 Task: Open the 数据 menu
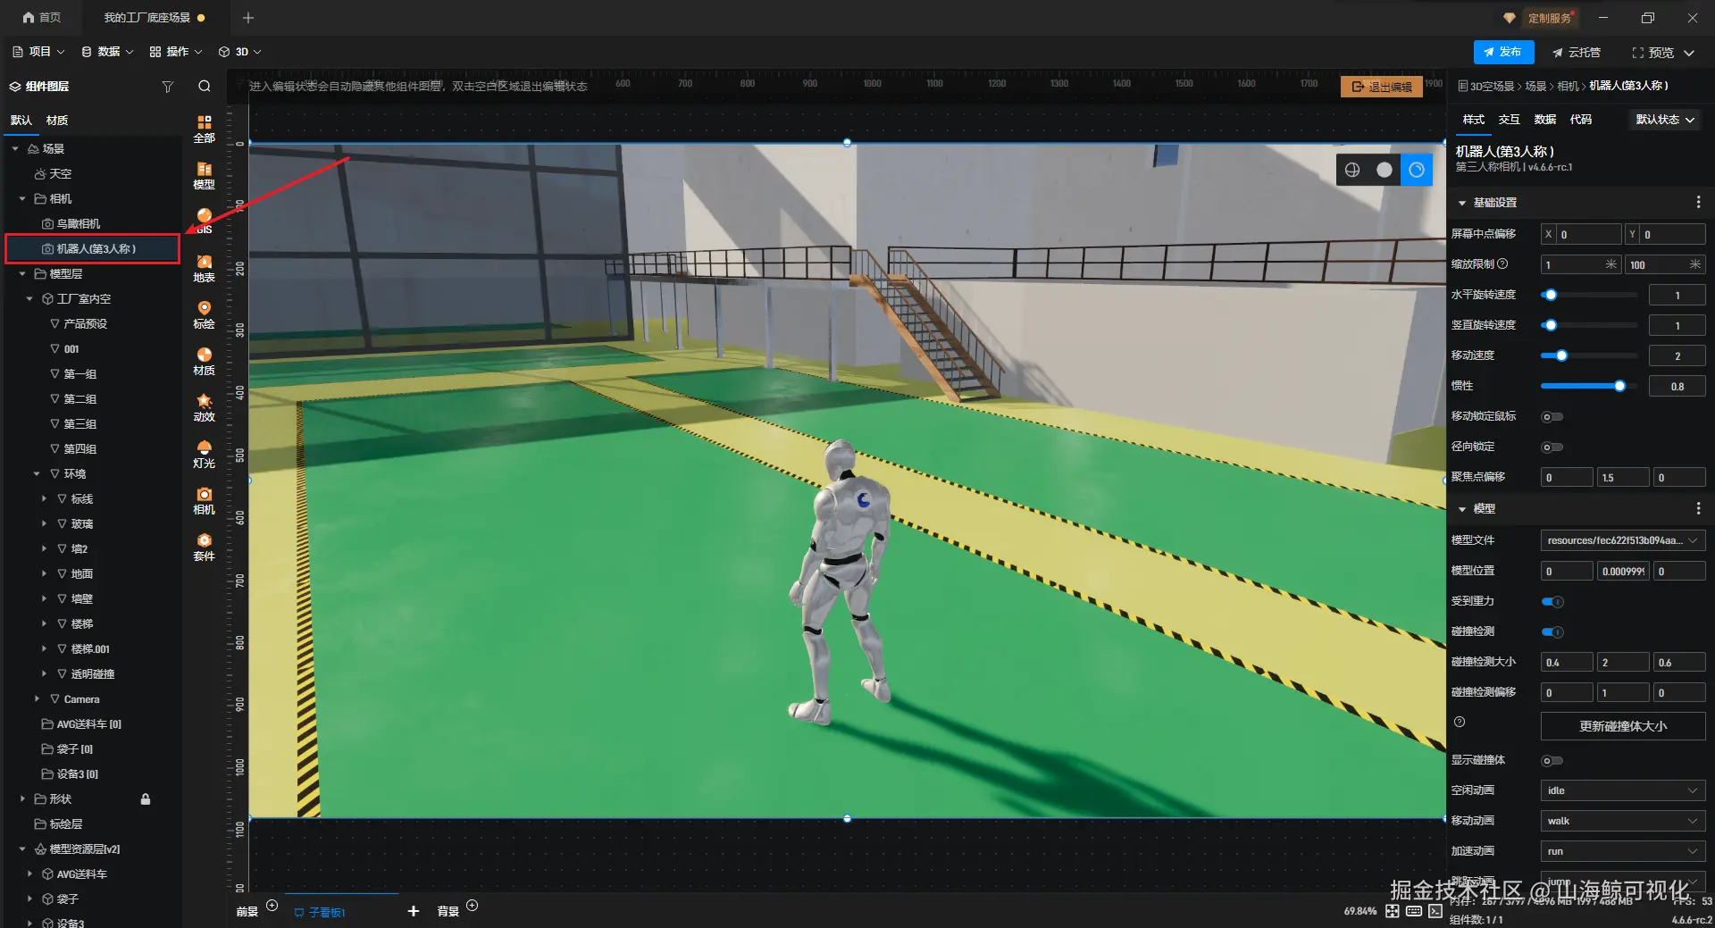click(107, 52)
